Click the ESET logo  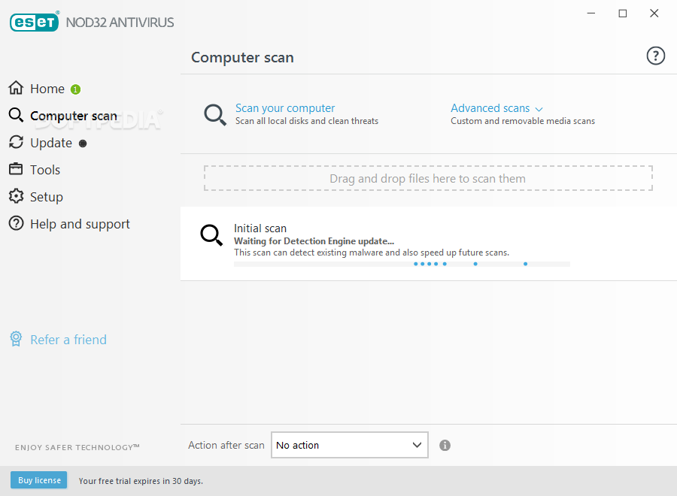34,22
